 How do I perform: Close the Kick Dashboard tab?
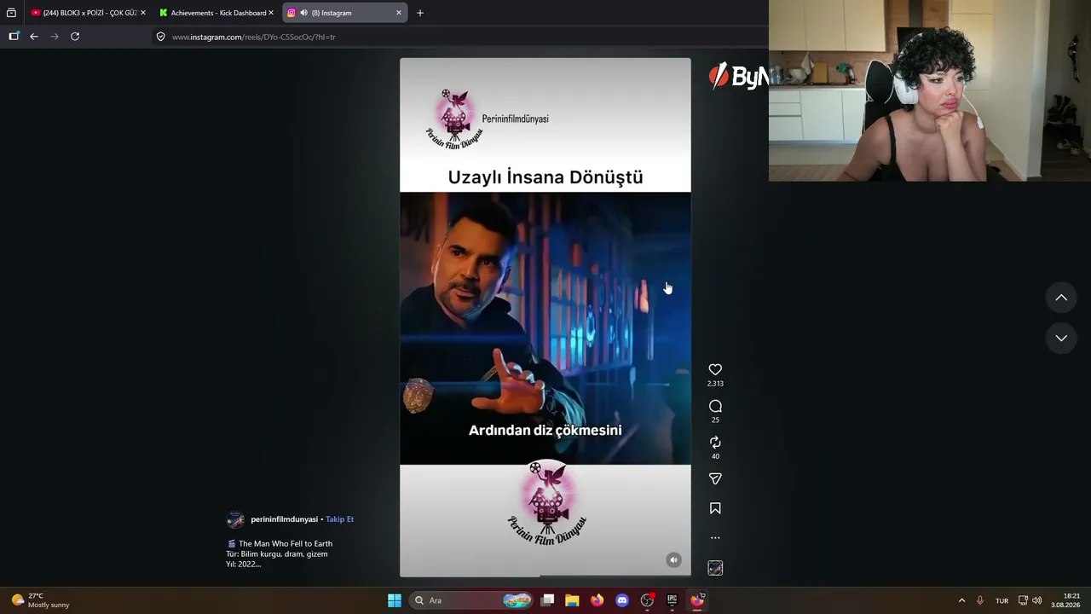pos(271,13)
